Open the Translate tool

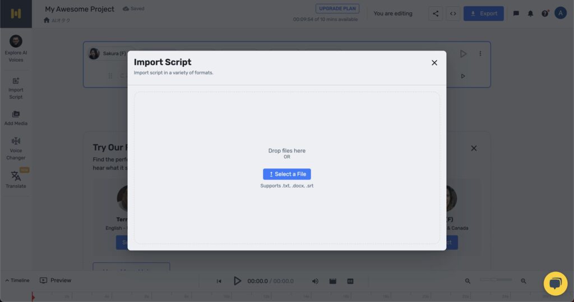click(x=16, y=179)
